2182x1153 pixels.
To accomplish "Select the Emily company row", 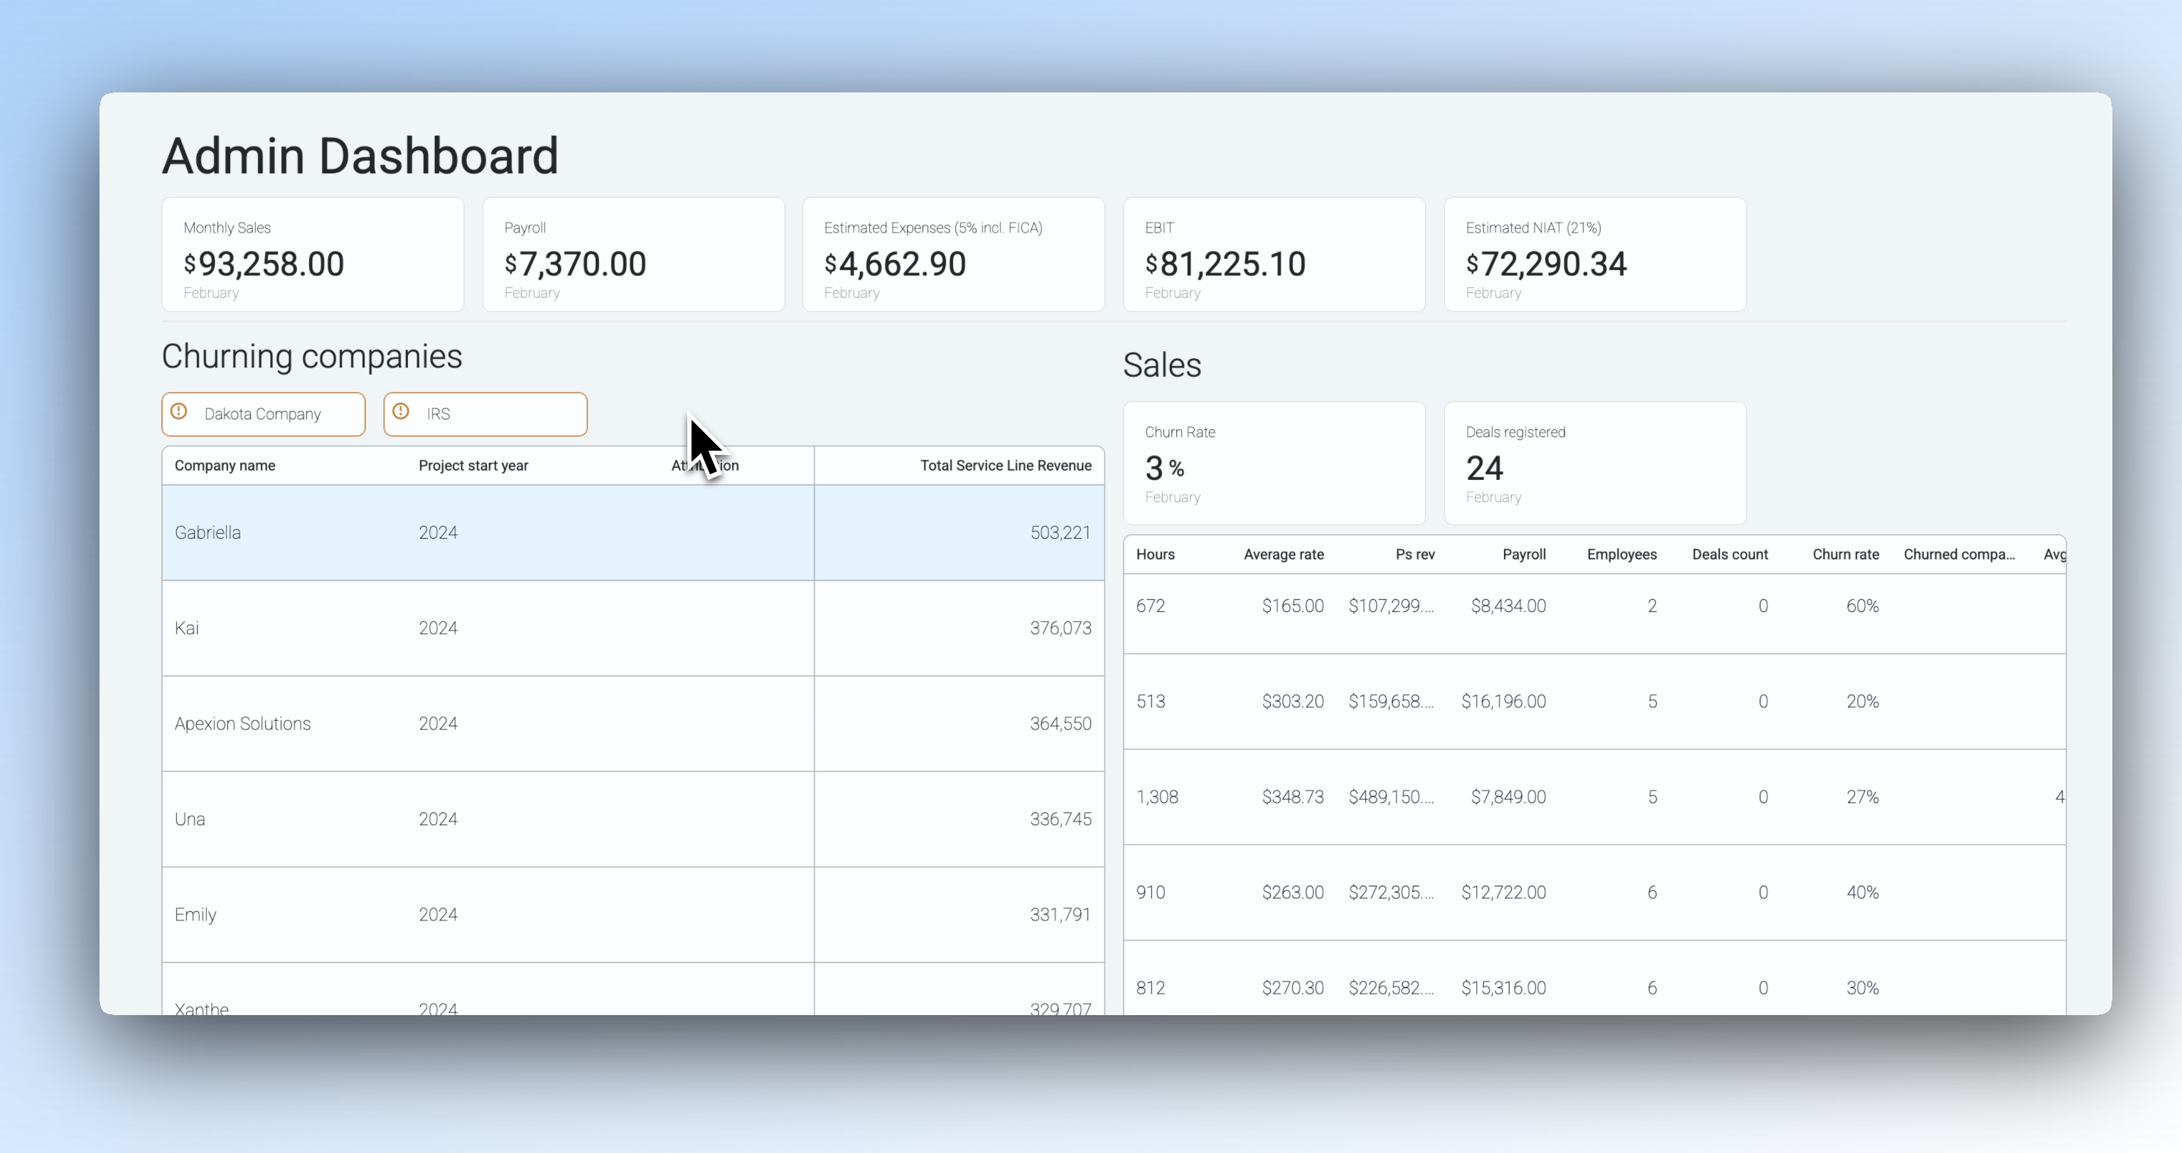I will click(633, 915).
